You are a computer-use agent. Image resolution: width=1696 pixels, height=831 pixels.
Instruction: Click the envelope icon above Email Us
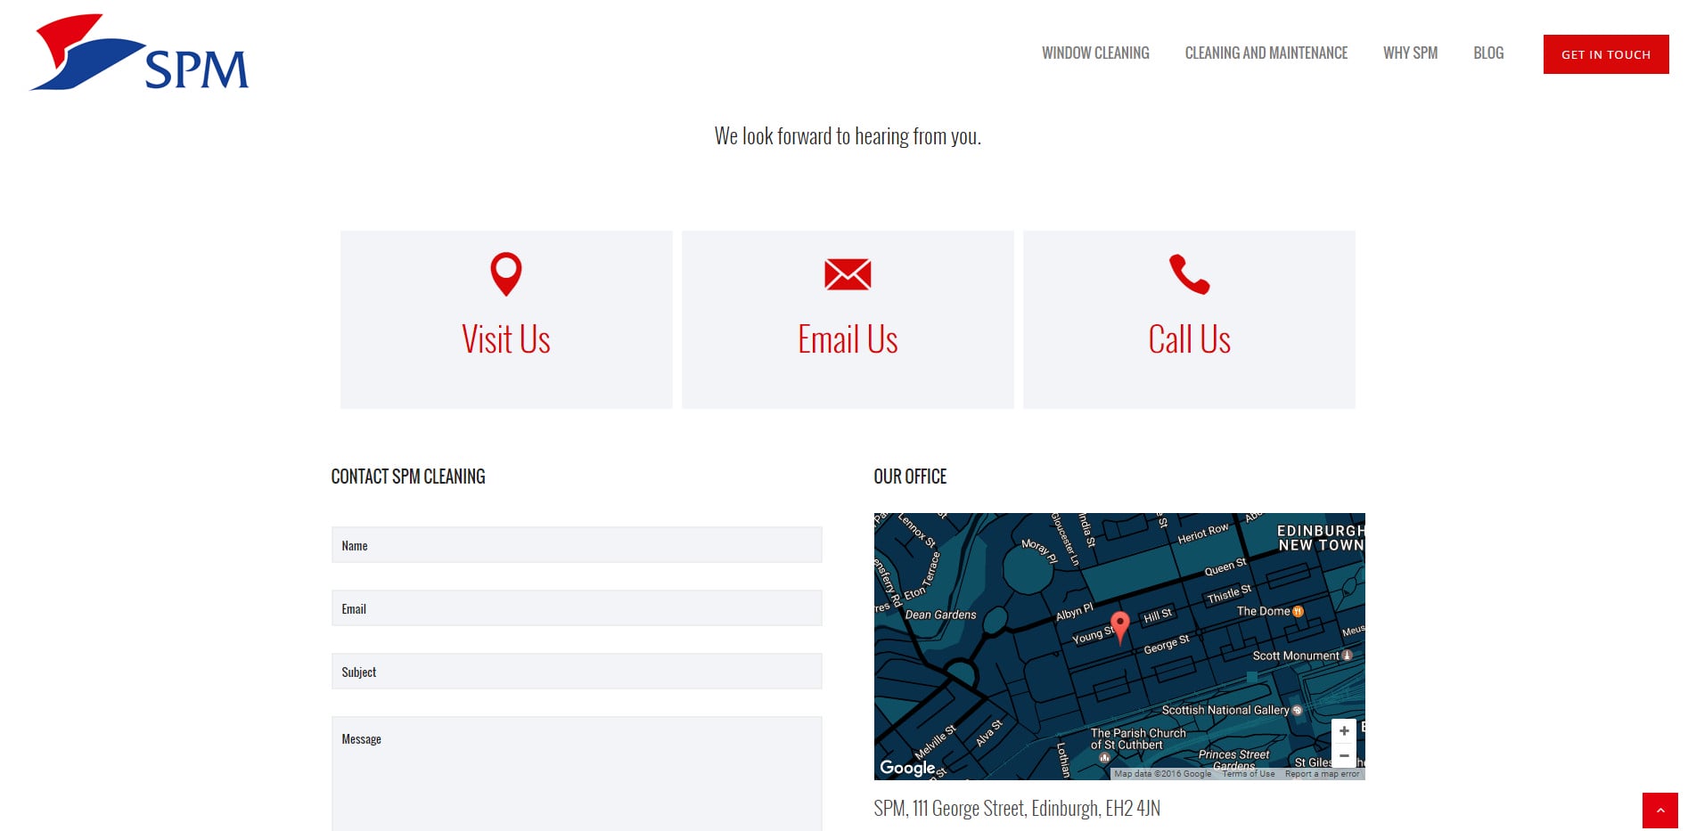pyautogui.click(x=848, y=274)
